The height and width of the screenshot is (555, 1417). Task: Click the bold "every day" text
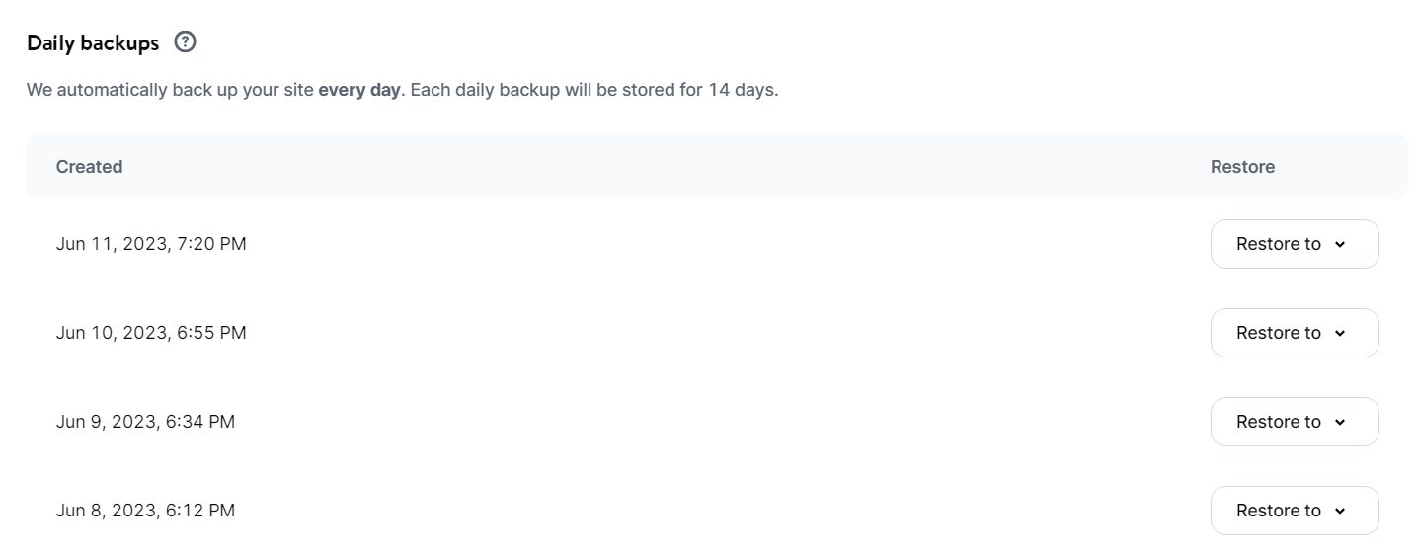click(x=359, y=90)
